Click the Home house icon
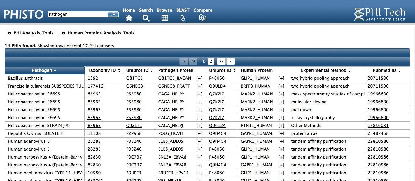Image resolution: width=415 pixels, height=181 pixels. pyautogui.click(x=129, y=18)
